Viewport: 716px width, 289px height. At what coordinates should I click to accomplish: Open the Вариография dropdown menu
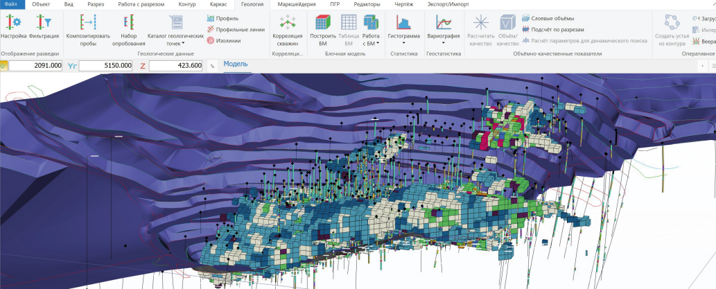[x=444, y=30]
